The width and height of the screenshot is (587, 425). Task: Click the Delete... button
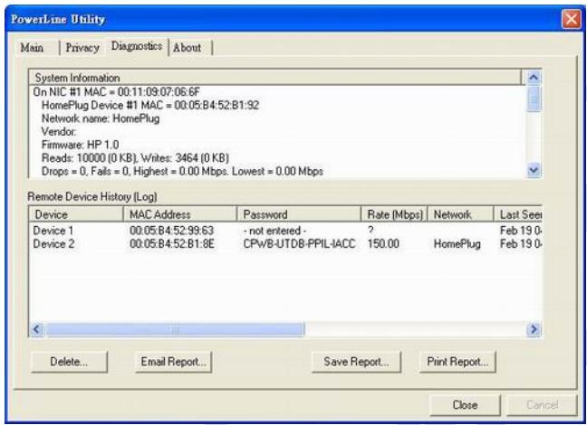[x=69, y=362]
